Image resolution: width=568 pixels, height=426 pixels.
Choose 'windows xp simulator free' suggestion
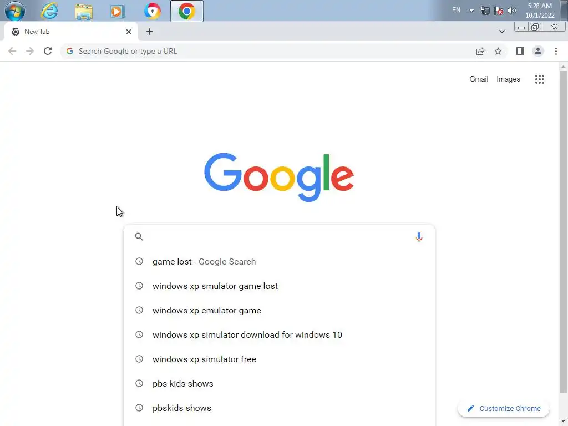pos(279,359)
